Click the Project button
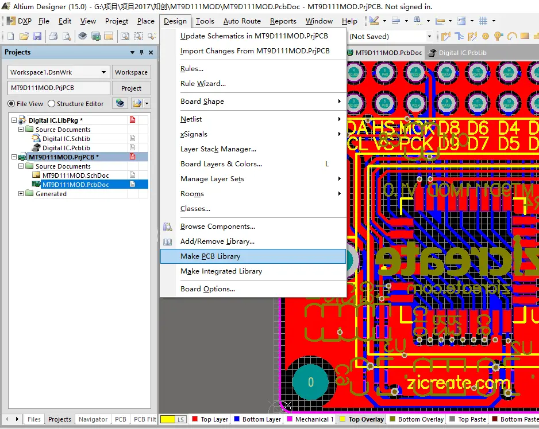Image resolution: width=539 pixels, height=429 pixels. (131, 88)
